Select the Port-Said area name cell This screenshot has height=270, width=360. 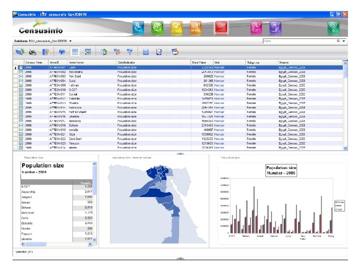[x=92, y=76]
